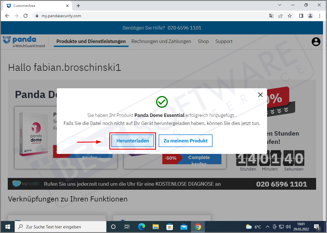The width and height of the screenshot is (327, 233).
Task: Open the user account avatar icon
Action: [316, 42]
